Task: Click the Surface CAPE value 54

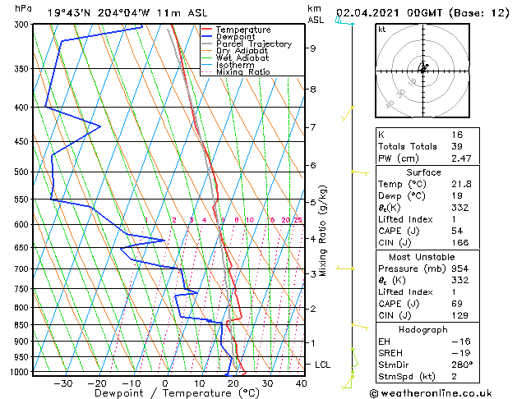Action: [457, 231]
